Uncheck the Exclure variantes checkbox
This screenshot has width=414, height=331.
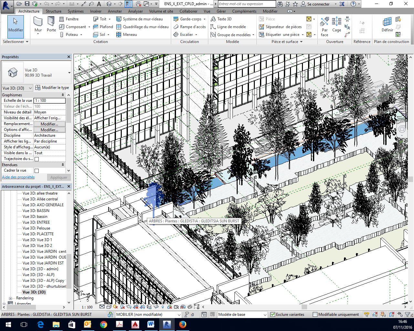(x=273, y=315)
